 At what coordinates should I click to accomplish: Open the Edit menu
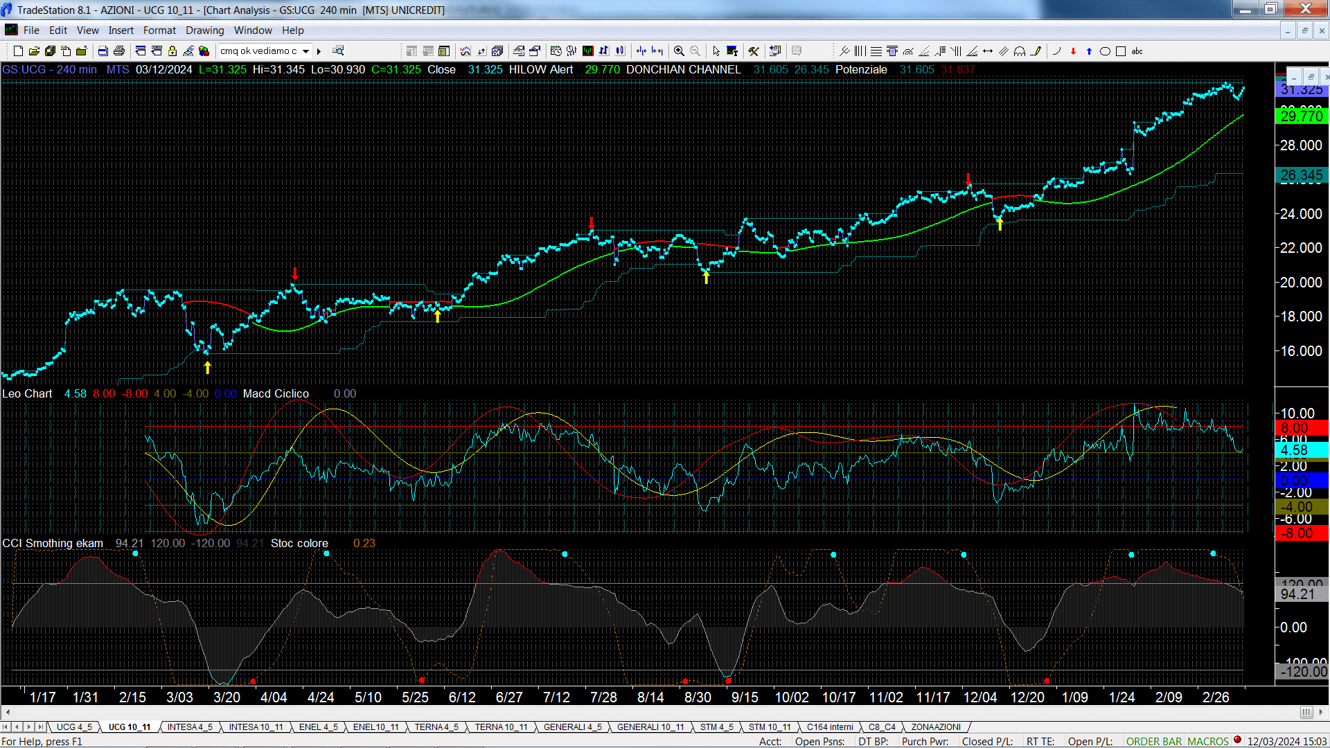(x=58, y=30)
